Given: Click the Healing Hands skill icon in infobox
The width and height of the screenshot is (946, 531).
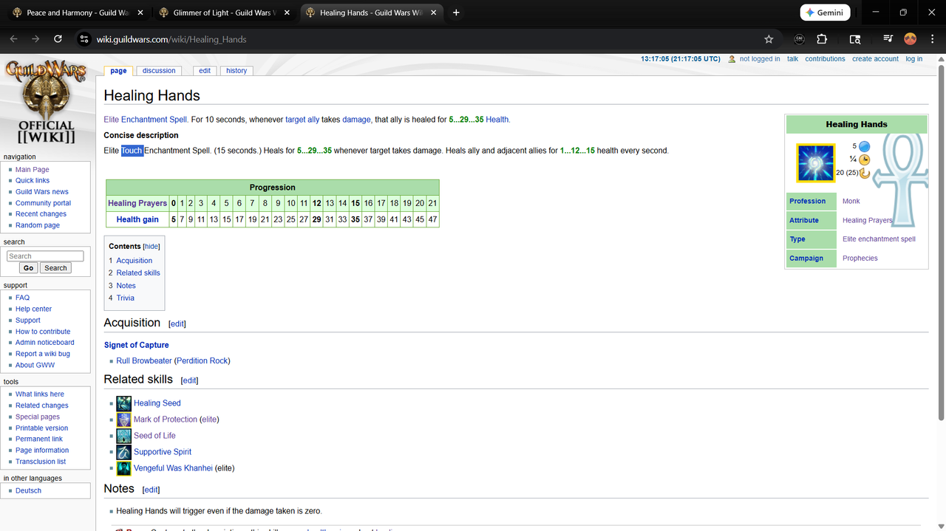Looking at the screenshot, I should [815, 162].
